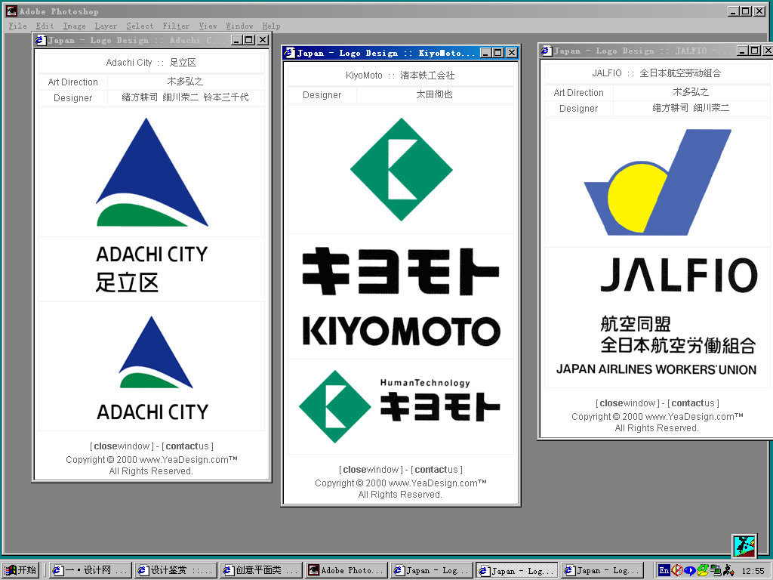Click the Photoshop eye icon in title bar

(x=11, y=11)
